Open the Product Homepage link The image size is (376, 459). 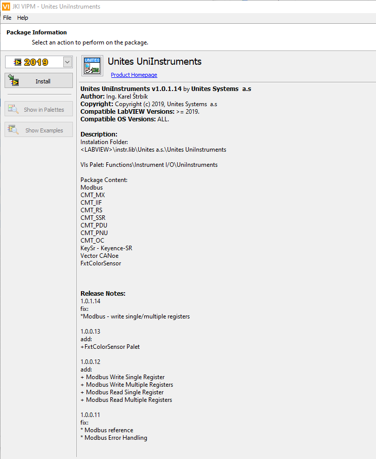coord(134,75)
